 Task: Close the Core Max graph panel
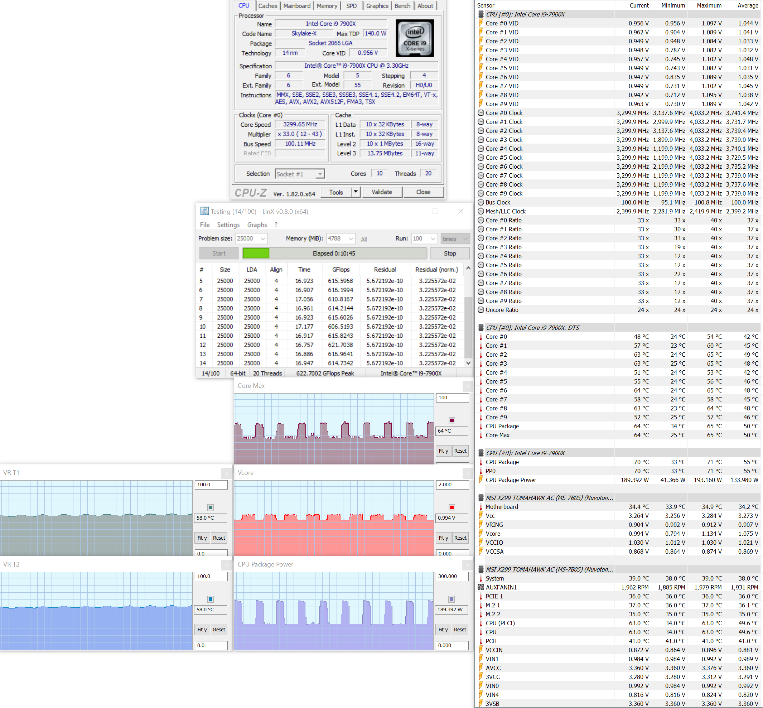467,386
